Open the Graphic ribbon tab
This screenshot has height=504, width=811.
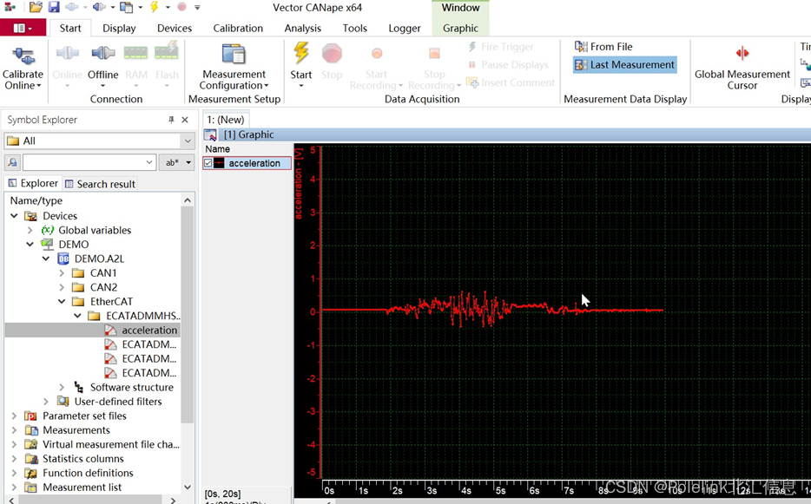click(x=460, y=28)
